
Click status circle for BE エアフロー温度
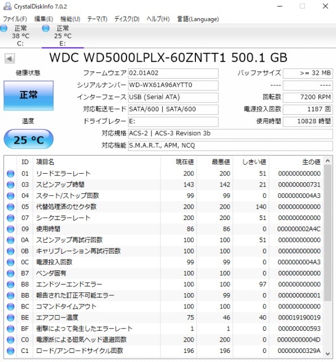pyautogui.click(x=10, y=318)
